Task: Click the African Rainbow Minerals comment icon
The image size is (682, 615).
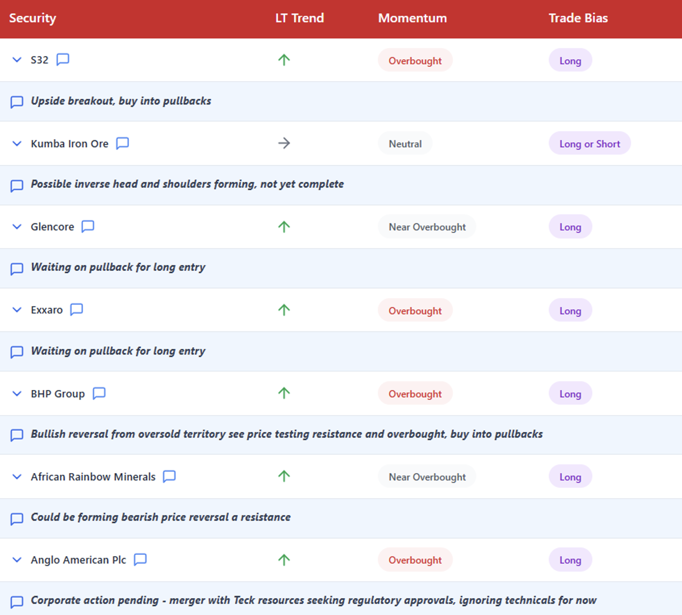Action: click(x=169, y=476)
